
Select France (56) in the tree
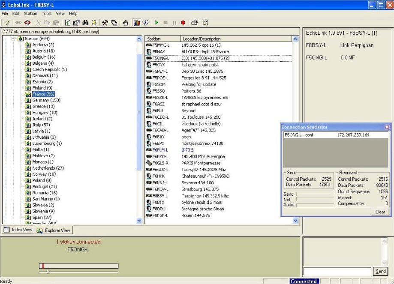click(x=43, y=94)
